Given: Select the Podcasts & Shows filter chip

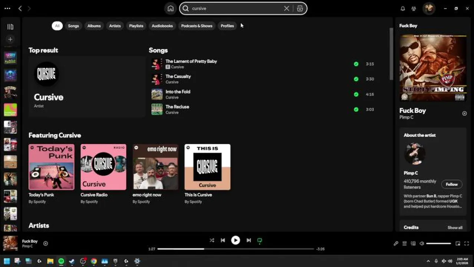Looking at the screenshot, I should (x=197, y=26).
